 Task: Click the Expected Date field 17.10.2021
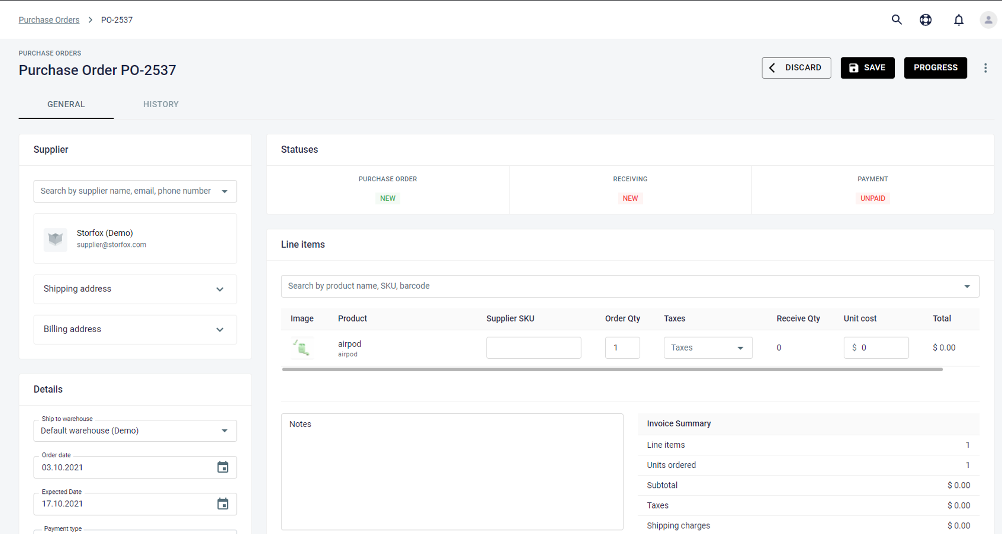click(x=135, y=503)
